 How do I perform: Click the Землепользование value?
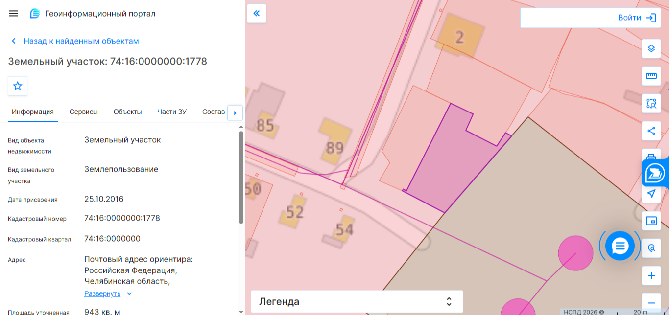pyautogui.click(x=121, y=169)
